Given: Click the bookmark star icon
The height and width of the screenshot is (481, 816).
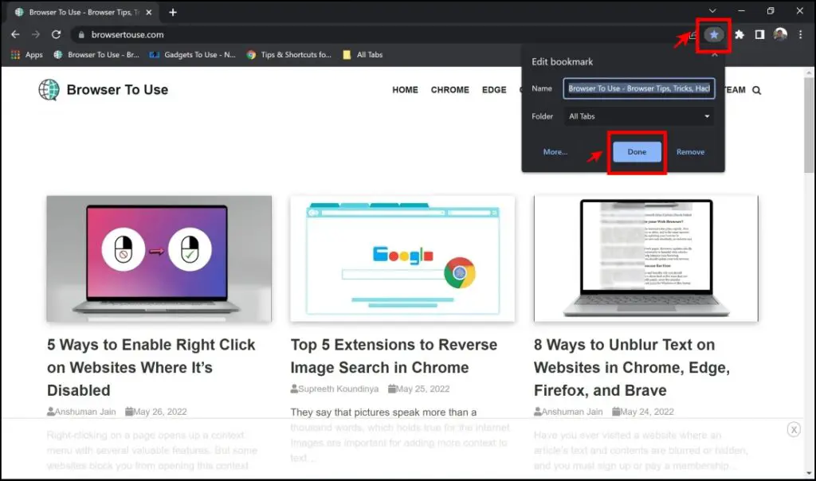Looking at the screenshot, I should click(x=714, y=35).
